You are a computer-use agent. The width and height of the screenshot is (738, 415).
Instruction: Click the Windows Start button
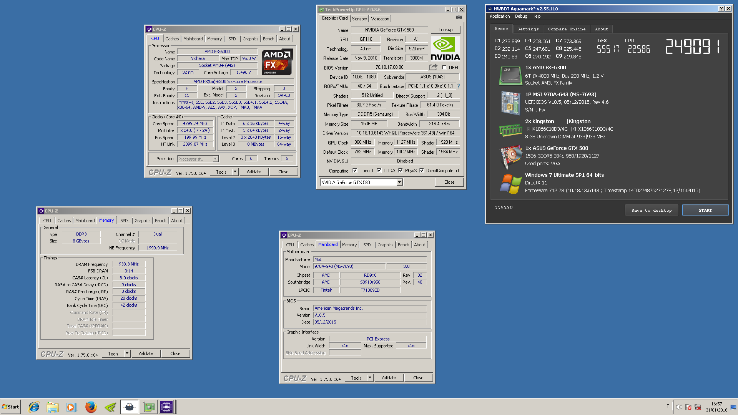(10, 407)
